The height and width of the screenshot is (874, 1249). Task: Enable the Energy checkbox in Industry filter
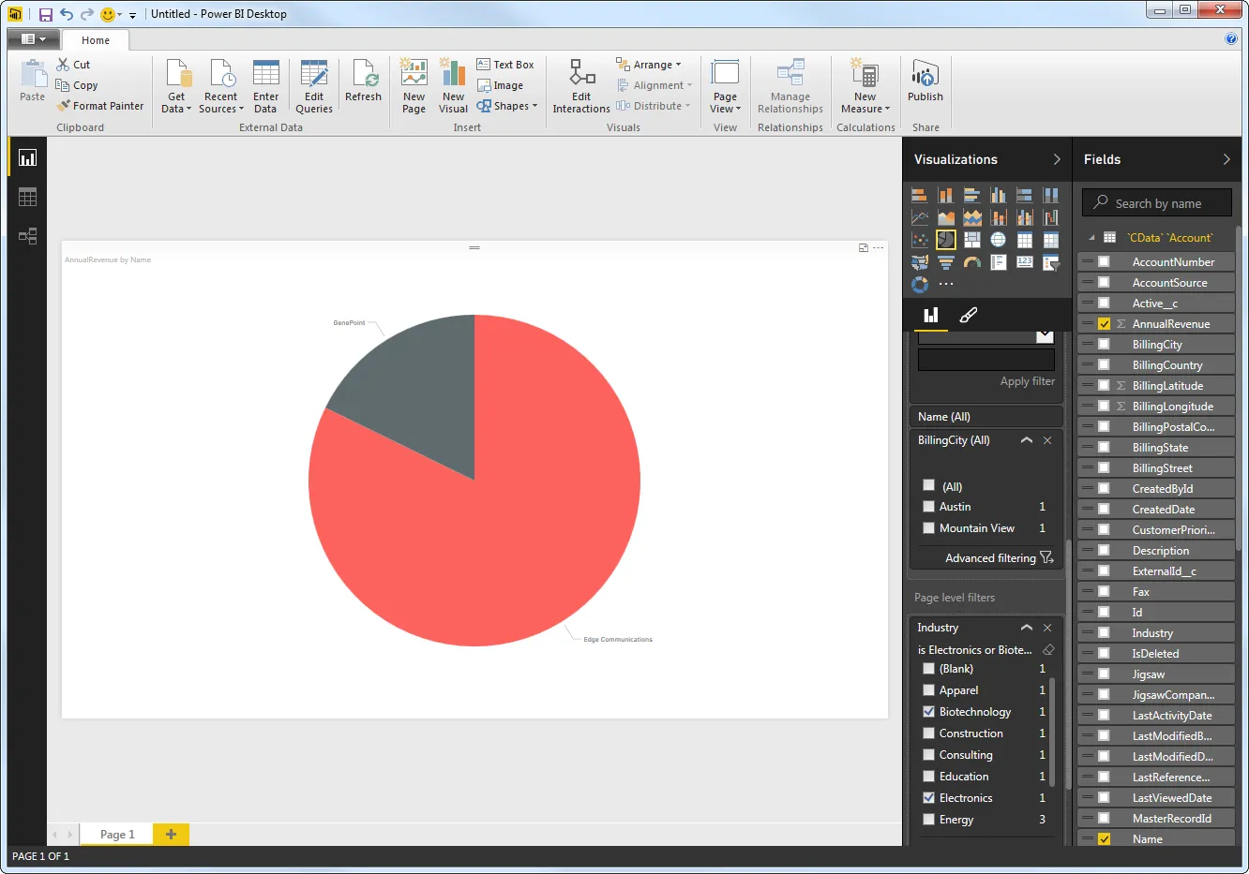927,820
